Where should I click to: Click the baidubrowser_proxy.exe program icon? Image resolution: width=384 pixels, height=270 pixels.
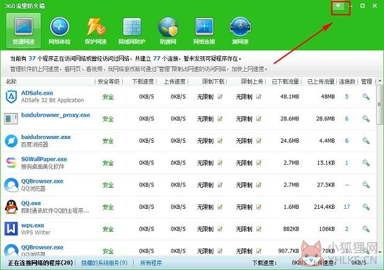pos(11,119)
